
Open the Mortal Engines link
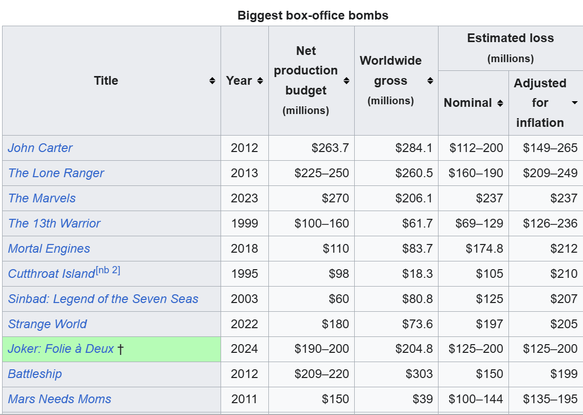[x=49, y=249]
